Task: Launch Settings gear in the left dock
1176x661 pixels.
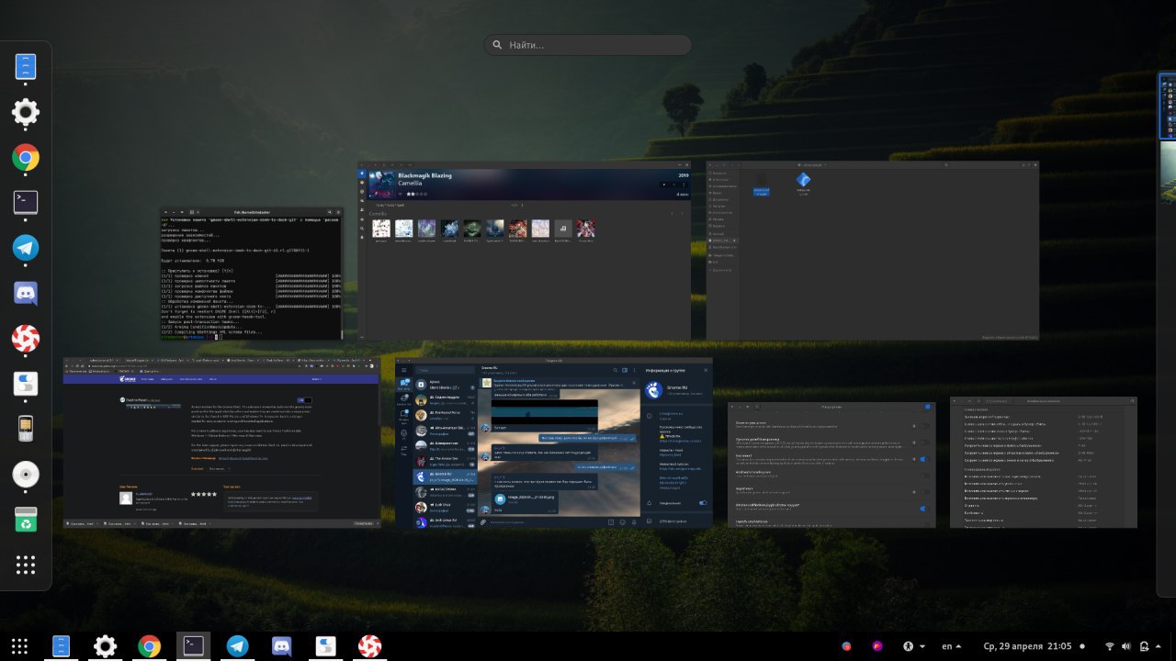Action: coord(26,113)
